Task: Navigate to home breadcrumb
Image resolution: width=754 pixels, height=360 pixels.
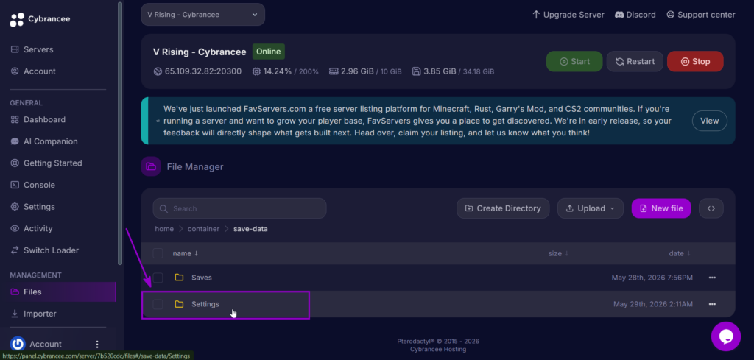Action: click(164, 229)
